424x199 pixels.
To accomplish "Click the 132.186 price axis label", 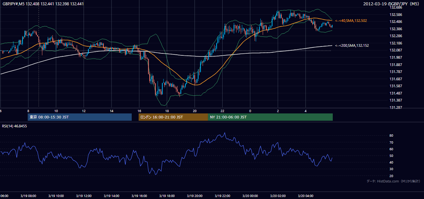I will point(395,43).
